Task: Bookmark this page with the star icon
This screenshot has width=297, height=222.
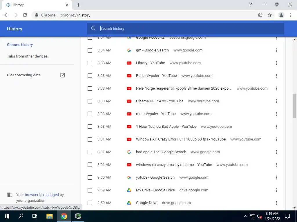Action: [x=270, y=15]
